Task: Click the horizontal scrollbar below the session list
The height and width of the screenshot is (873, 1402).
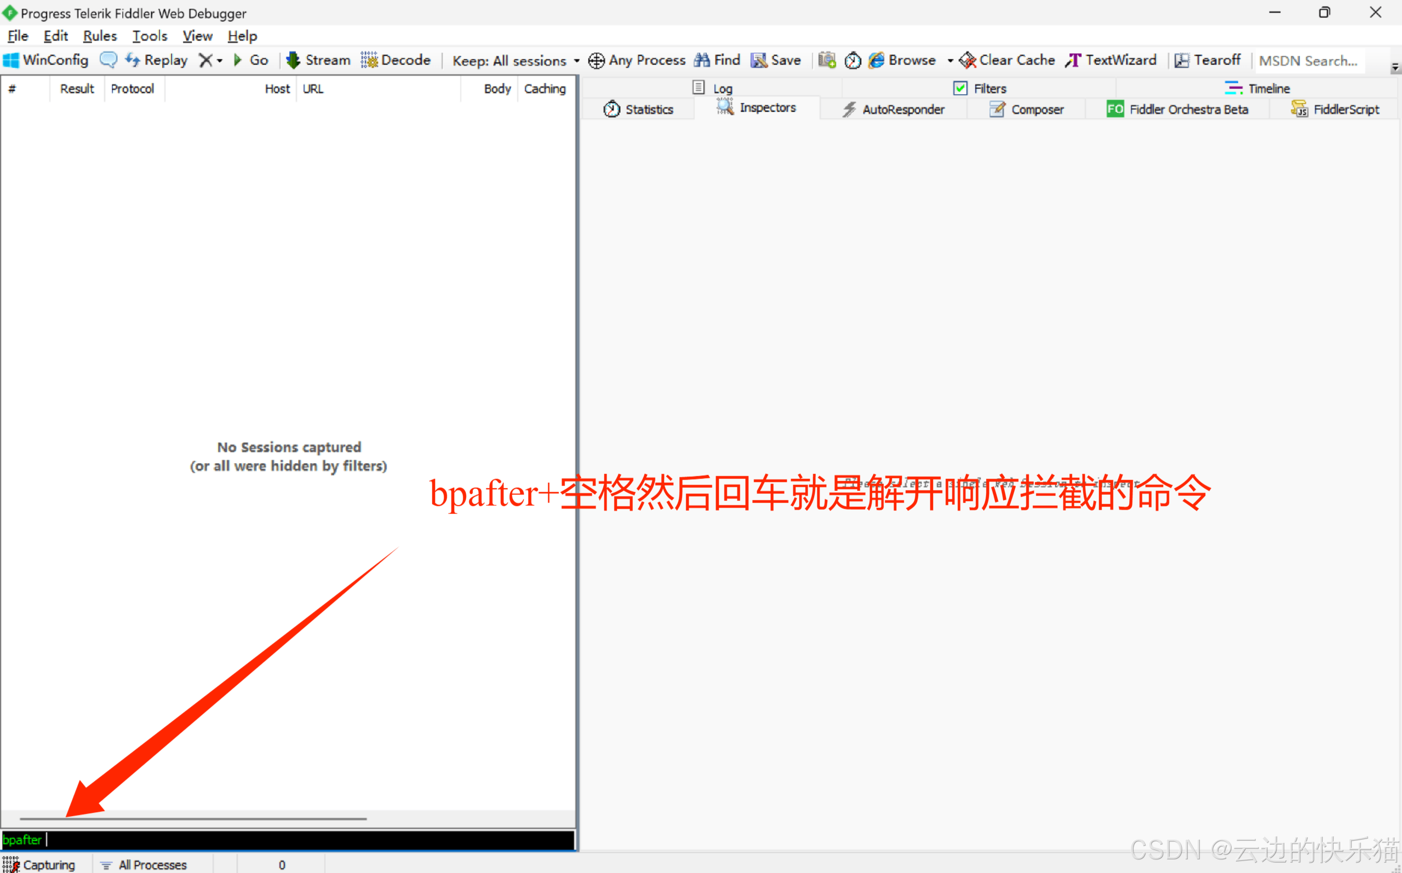Action: 193,818
